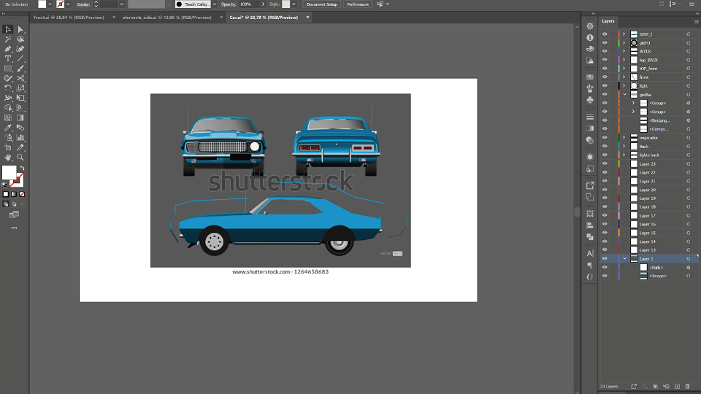Select the Magic Wand tool

click(7, 39)
